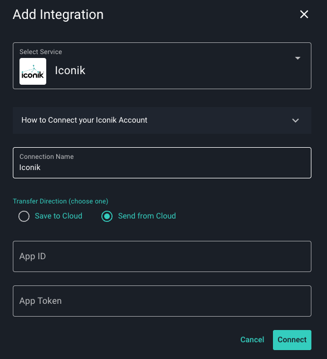Expand How to Connect your Iconik Account
The height and width of the screenshot is (359, 327).
[162, 120]
